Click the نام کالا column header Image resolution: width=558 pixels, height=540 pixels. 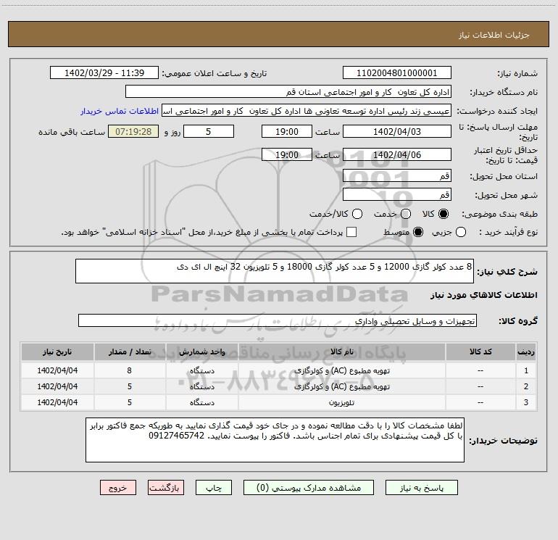coord(341,352)
